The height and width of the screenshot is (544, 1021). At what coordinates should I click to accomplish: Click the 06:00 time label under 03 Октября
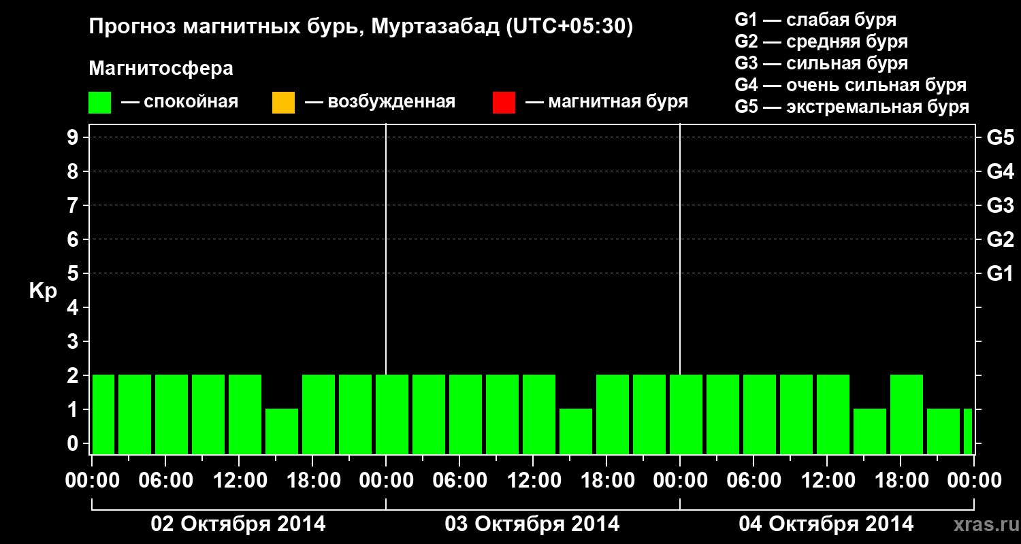pyautogui.click(x=460, y=480)
